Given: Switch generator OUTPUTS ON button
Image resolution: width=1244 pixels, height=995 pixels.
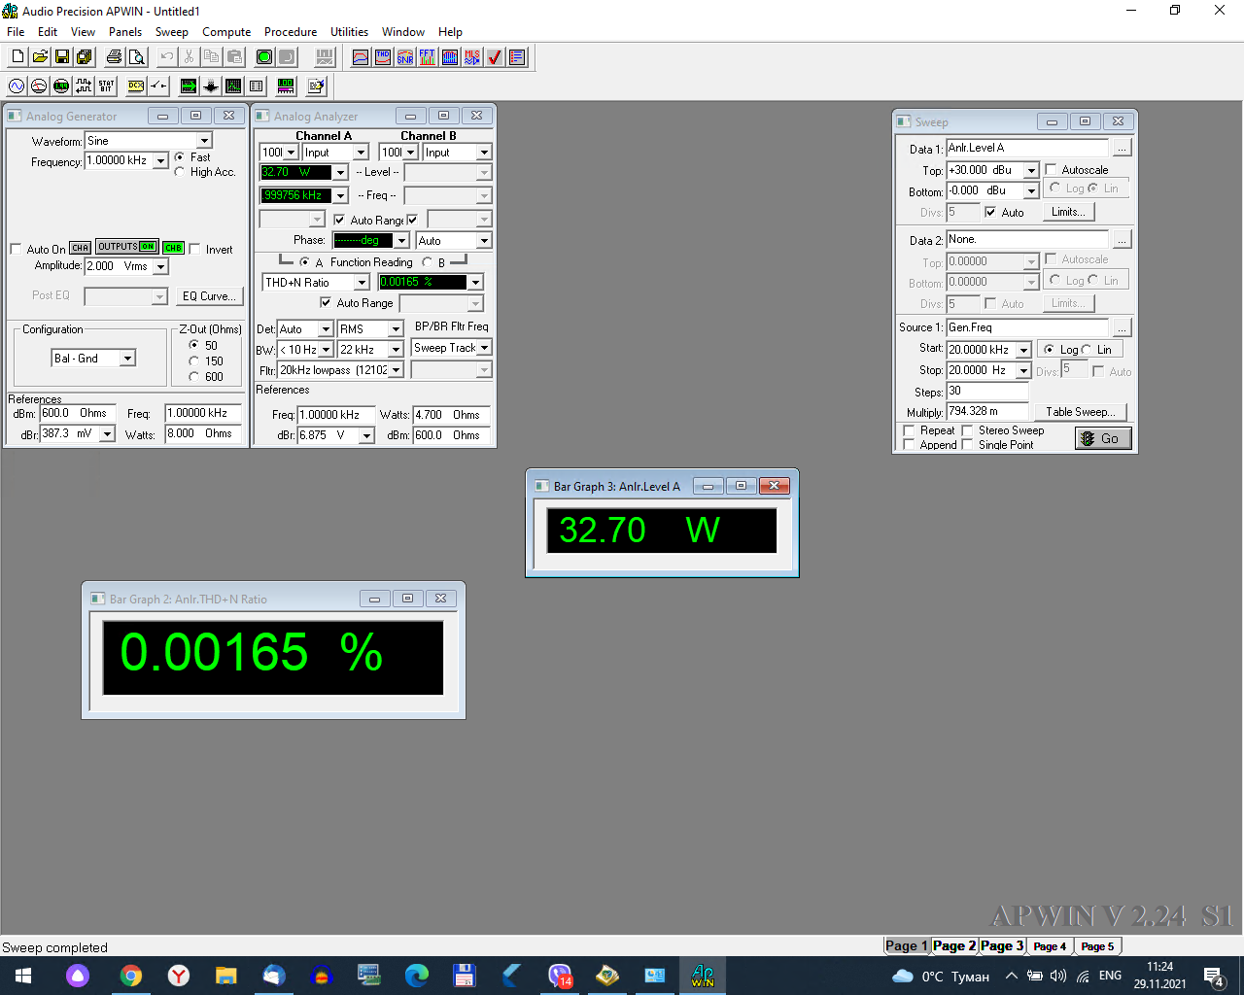Looking at the screenshot, I should 127,247.
